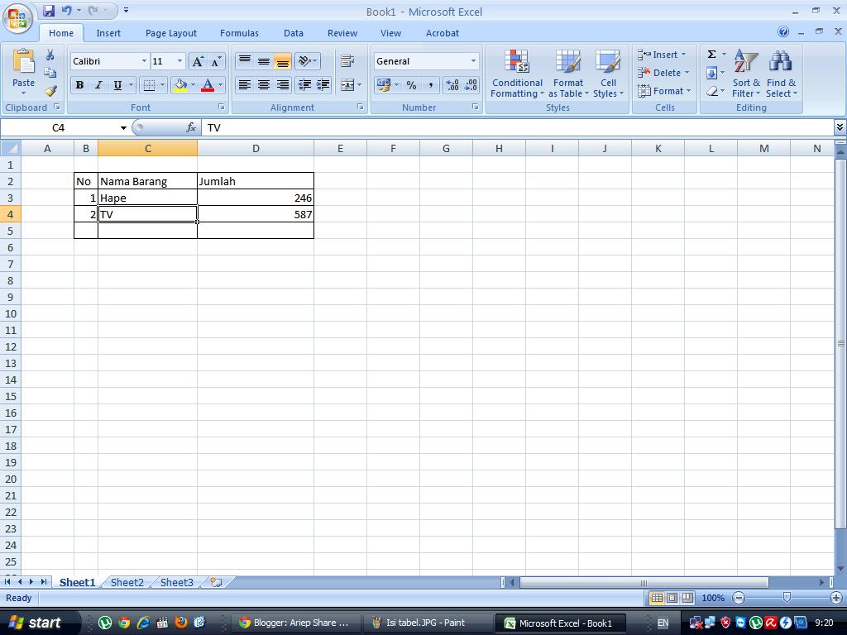Select the Fill Color bucket icon
This screenshot has height=635, width=847.
(x=181, y=85)
